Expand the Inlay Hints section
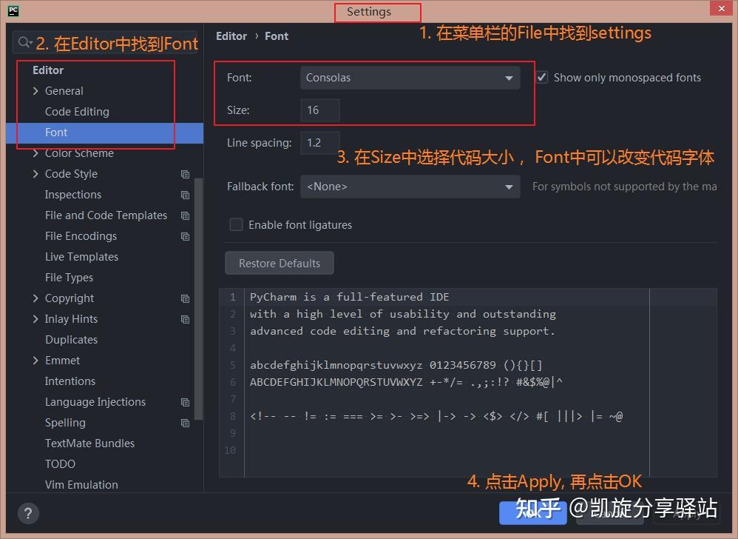Viewport: 738px width, 539px height. tap(35, 318)
